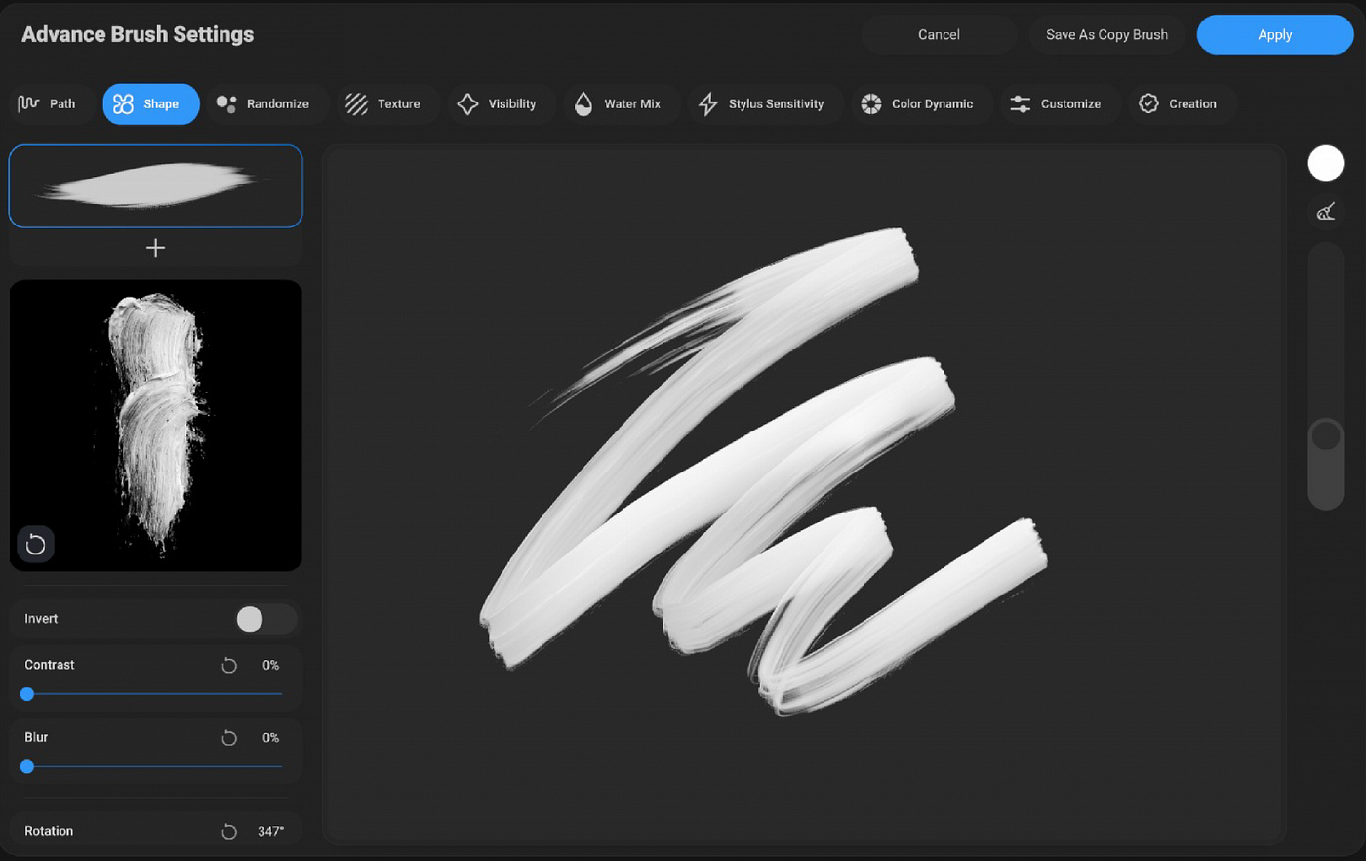Click the vertical brush size slider
Screen dimensions: 1366x861
pos(1325,376)
